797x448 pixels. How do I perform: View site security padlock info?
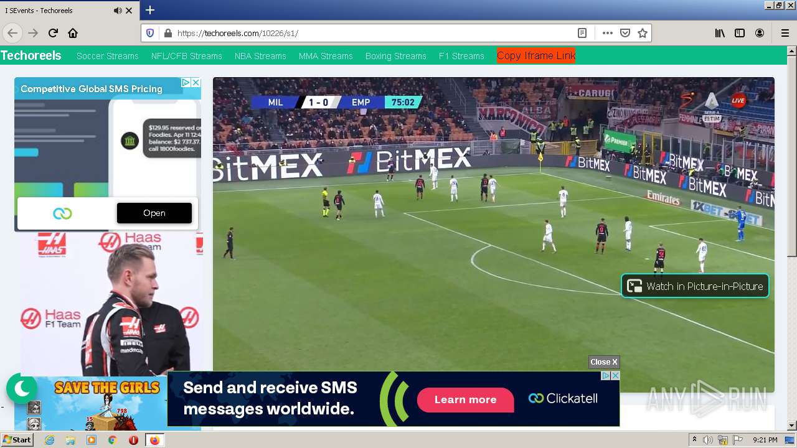(x=167, y=33)
